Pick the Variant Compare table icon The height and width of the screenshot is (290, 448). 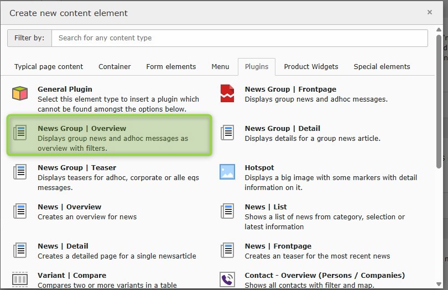(x=20, y=279)
